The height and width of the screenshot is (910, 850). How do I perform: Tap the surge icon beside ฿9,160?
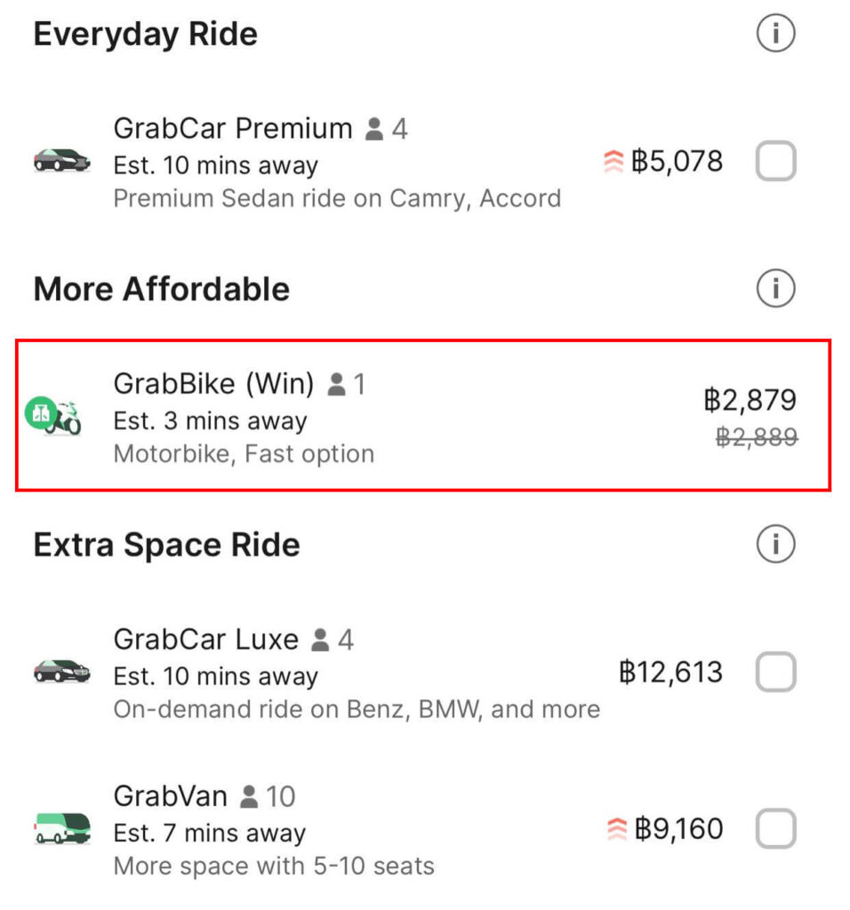616,829
